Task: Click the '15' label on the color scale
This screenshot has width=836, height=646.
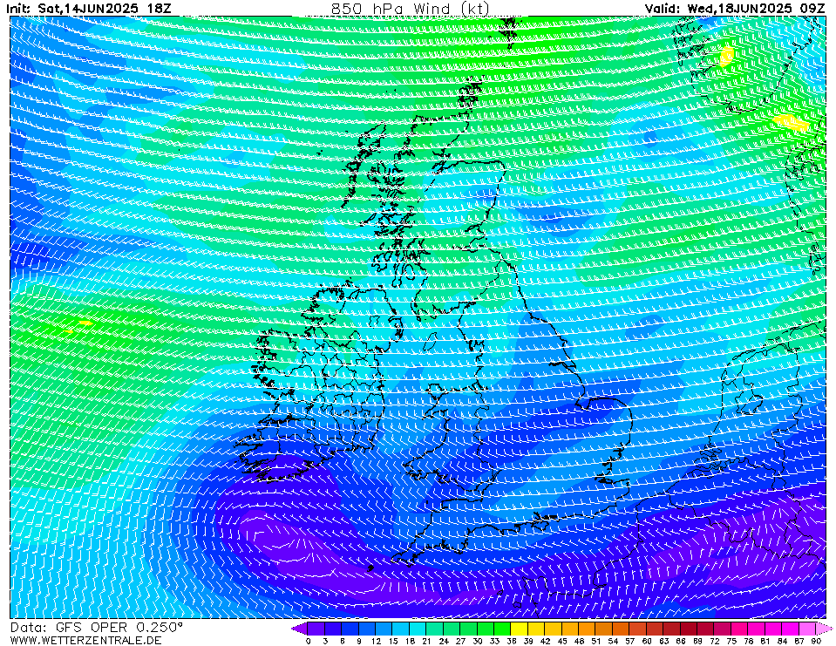Action: point(393,641)
